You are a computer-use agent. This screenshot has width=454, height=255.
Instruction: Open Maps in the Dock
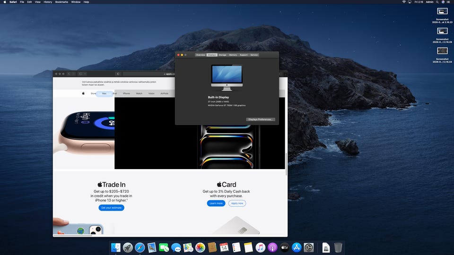click(x=188, y=247)
